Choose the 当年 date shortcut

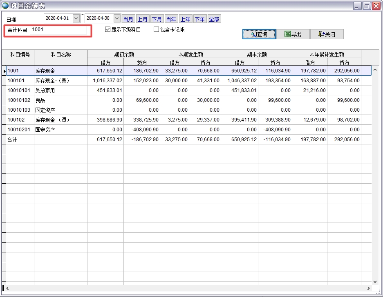click(171, 19)
